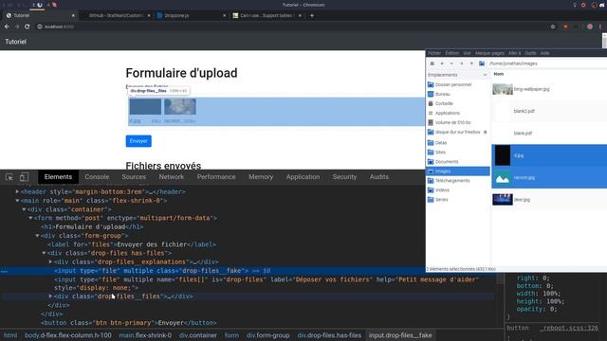Switch to the Console tab in DevTools
Viewport: 607px width, 341px height.
[97, 177]
